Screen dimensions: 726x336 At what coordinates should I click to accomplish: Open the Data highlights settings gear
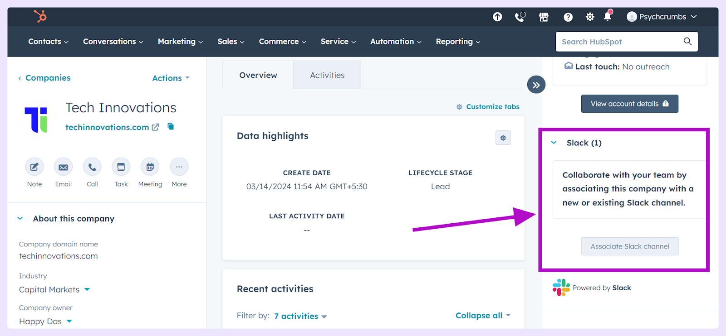pos(503,138)
